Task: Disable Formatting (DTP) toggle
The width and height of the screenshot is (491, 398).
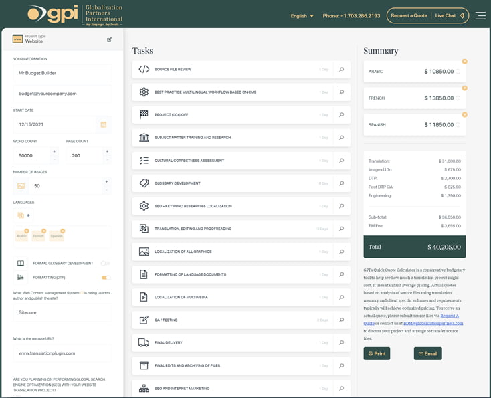Action: pos(106,278)
